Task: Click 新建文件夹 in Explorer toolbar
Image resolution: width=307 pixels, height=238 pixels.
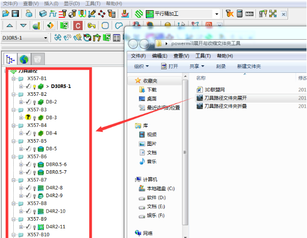Action: tap(249, 66)
